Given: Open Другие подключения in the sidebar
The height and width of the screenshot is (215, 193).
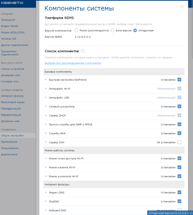Looking at the screenshot, I should pyautogui.click(x=14, y=45).
